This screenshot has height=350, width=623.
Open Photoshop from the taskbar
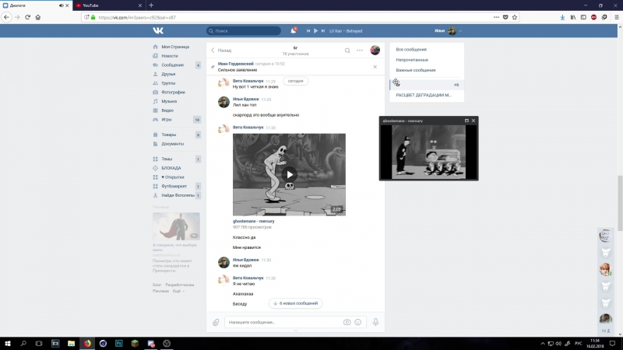tap(119, 343)
